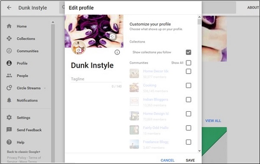Select the Communities circle icon

pyautogui.click(x=9, y=51)
